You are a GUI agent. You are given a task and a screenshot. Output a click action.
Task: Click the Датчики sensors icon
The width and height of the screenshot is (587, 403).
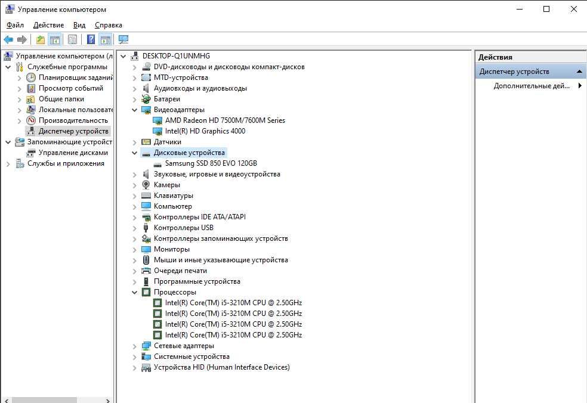point(146,142)
